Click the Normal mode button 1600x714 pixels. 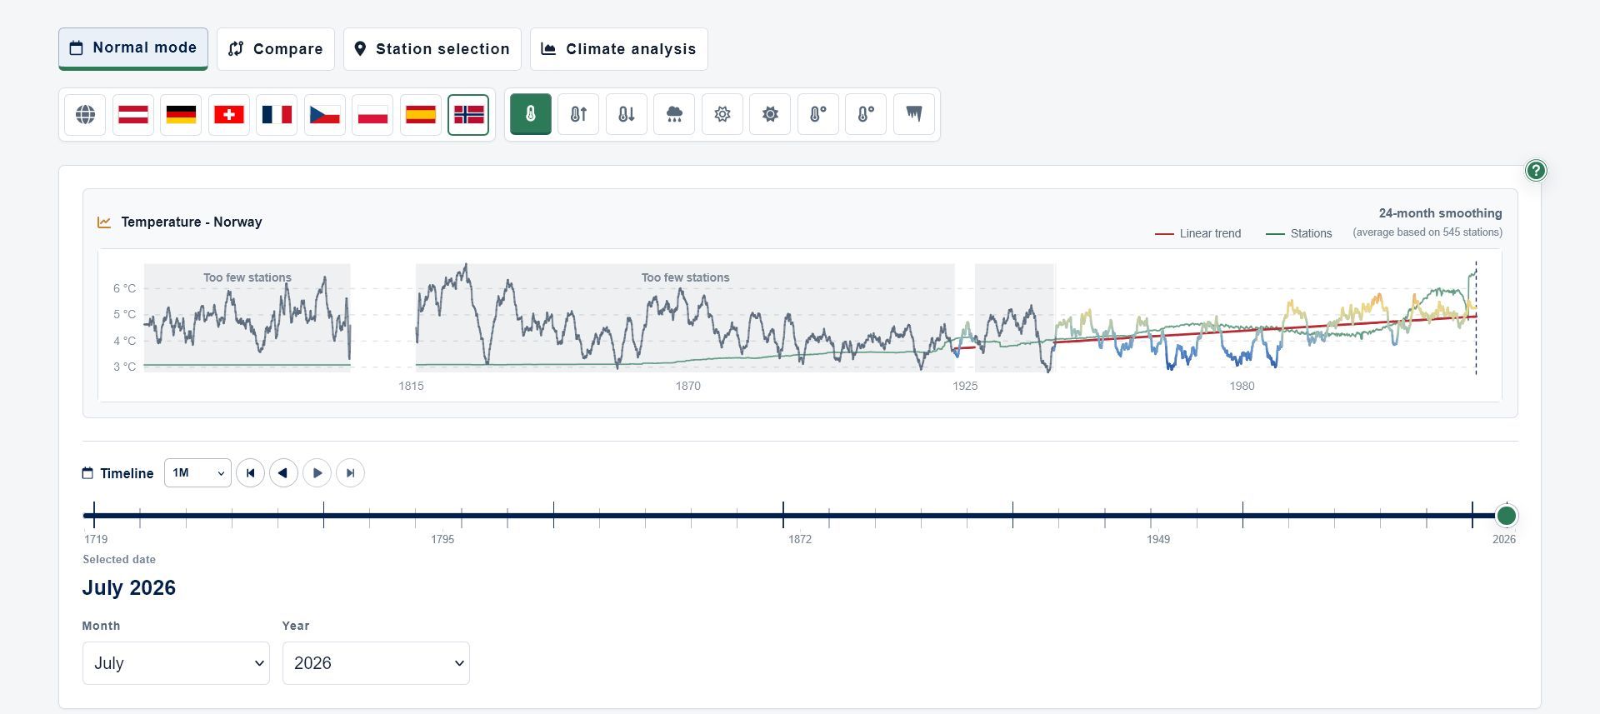point(133,48)
